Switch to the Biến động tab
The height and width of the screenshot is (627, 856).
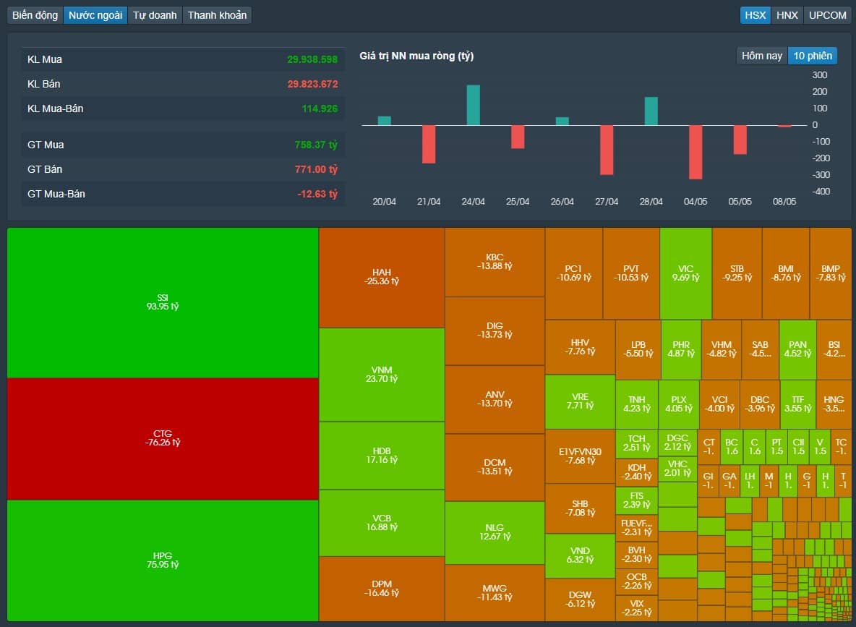coord(35,15)
